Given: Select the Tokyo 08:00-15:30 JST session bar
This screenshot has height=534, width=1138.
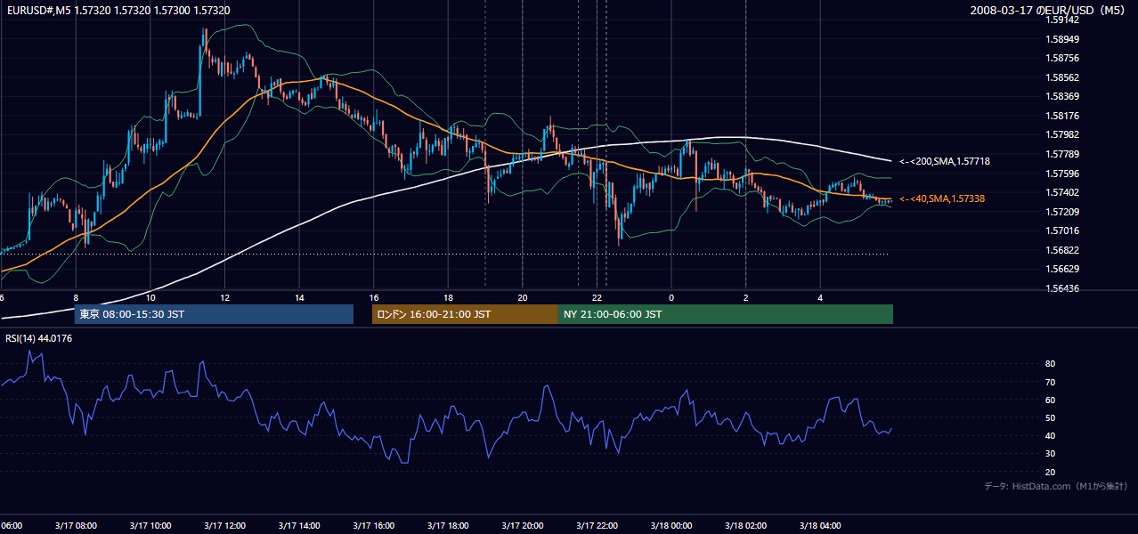Looking at the screenshot, I should (x=214, y=314).
